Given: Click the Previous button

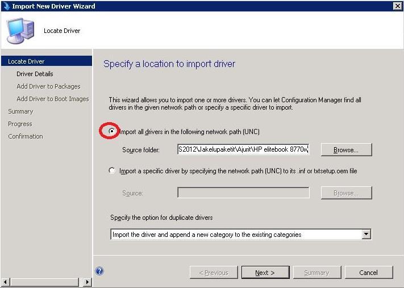Looking at the screenshot, I should (214, 273).
